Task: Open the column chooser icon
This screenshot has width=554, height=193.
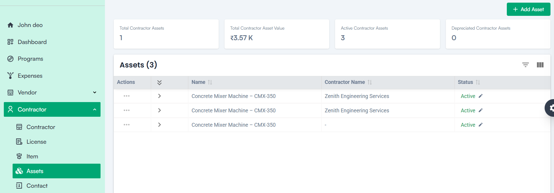Action: coord(540,65)
